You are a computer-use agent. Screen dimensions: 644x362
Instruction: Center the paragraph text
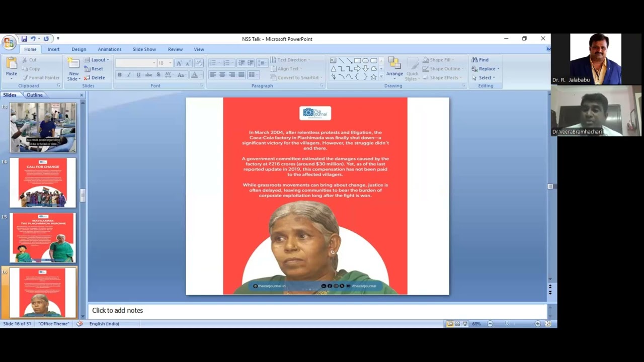pos(222,75)
